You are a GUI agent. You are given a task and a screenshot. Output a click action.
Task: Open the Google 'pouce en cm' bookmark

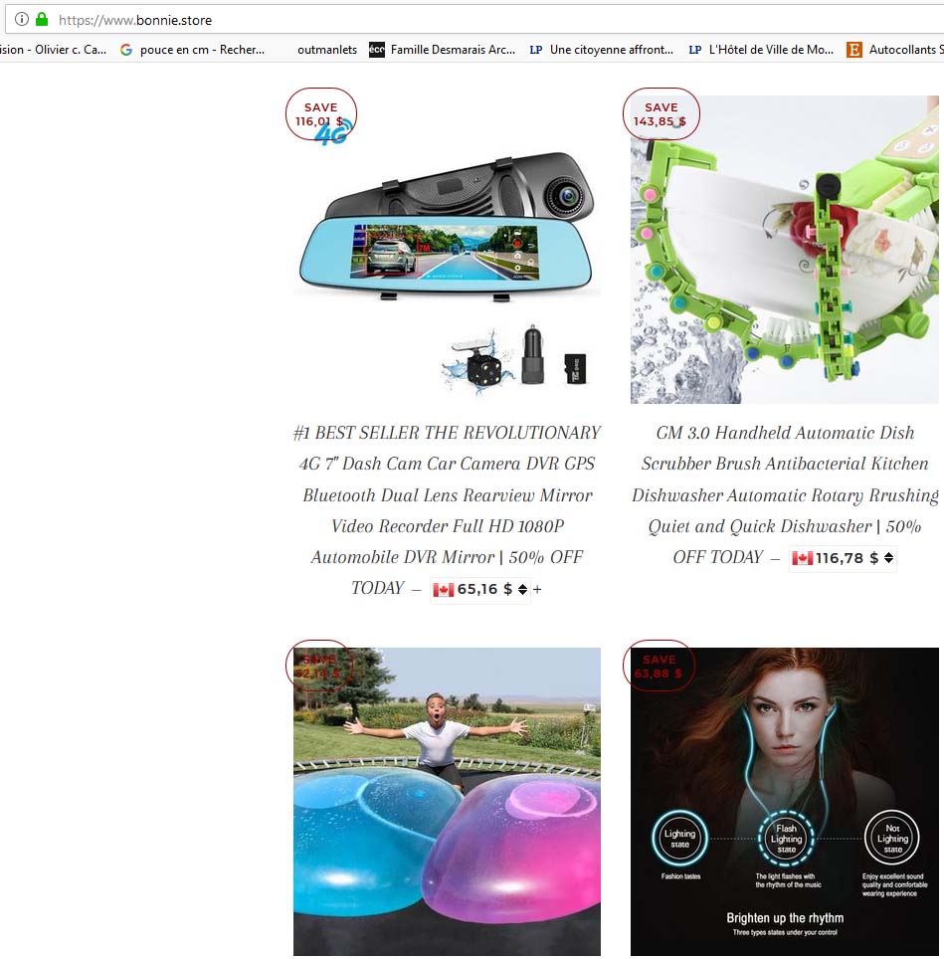coord(193,50)
